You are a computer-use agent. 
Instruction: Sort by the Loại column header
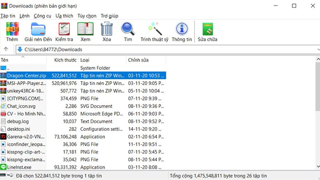102,60
